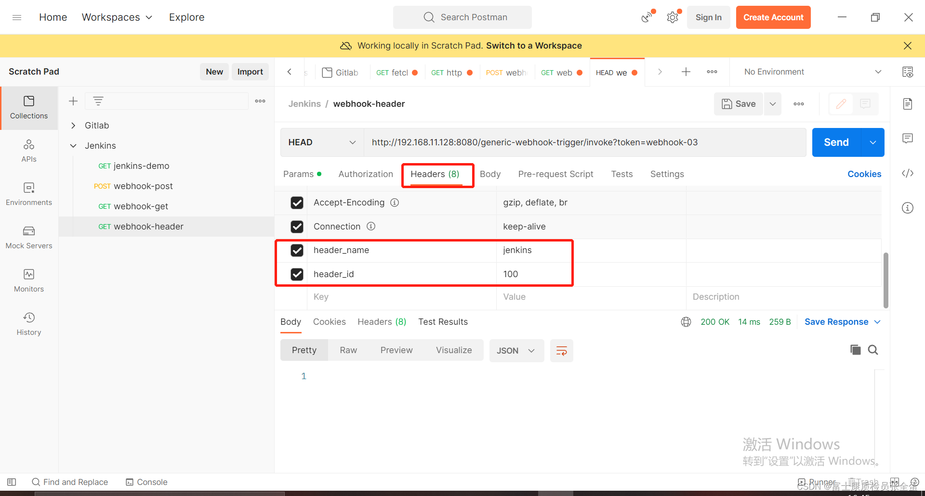Toggle the sidebar layout icon in status bar
The image size is (925, 496).
coord(12,482)
